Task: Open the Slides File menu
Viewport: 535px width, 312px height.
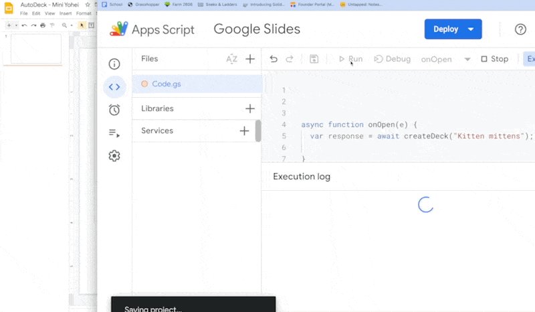Action: [x=23, y=13]
